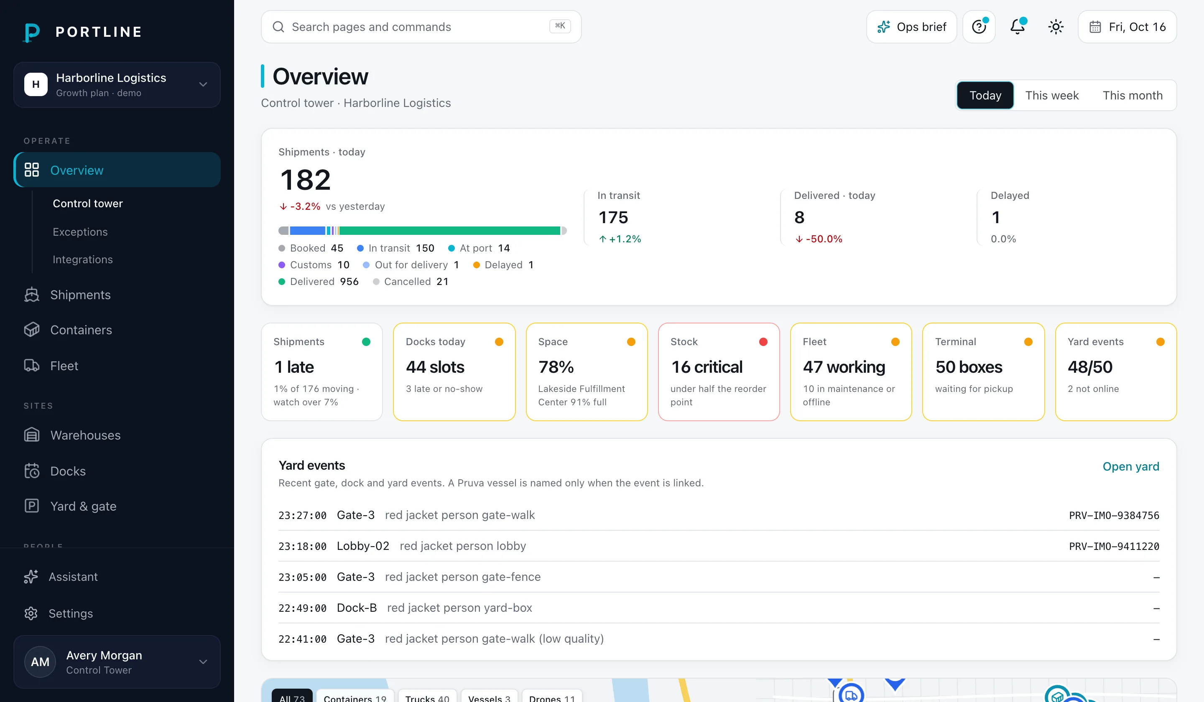This screenshot has height=702, width=1204.
Task: Open the notifications bell
Action: 1017,27
